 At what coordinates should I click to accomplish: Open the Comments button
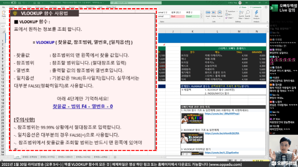pyautogui.click(x=256, y=7)
